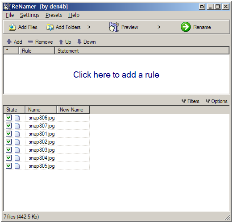Open the Filters dropdown menu
The height and width of the screenshot is (223, 233).
click(190, 101)
